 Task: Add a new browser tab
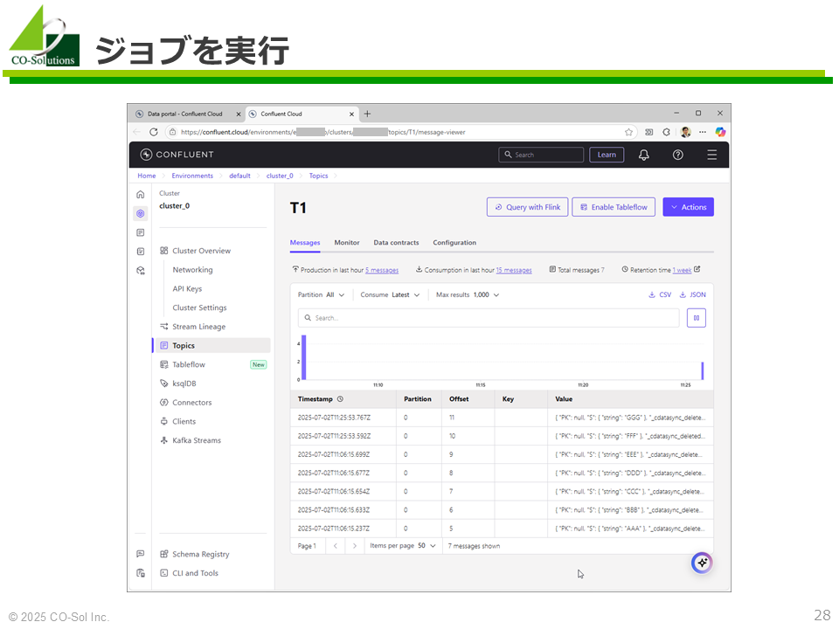tap(367, 114)
